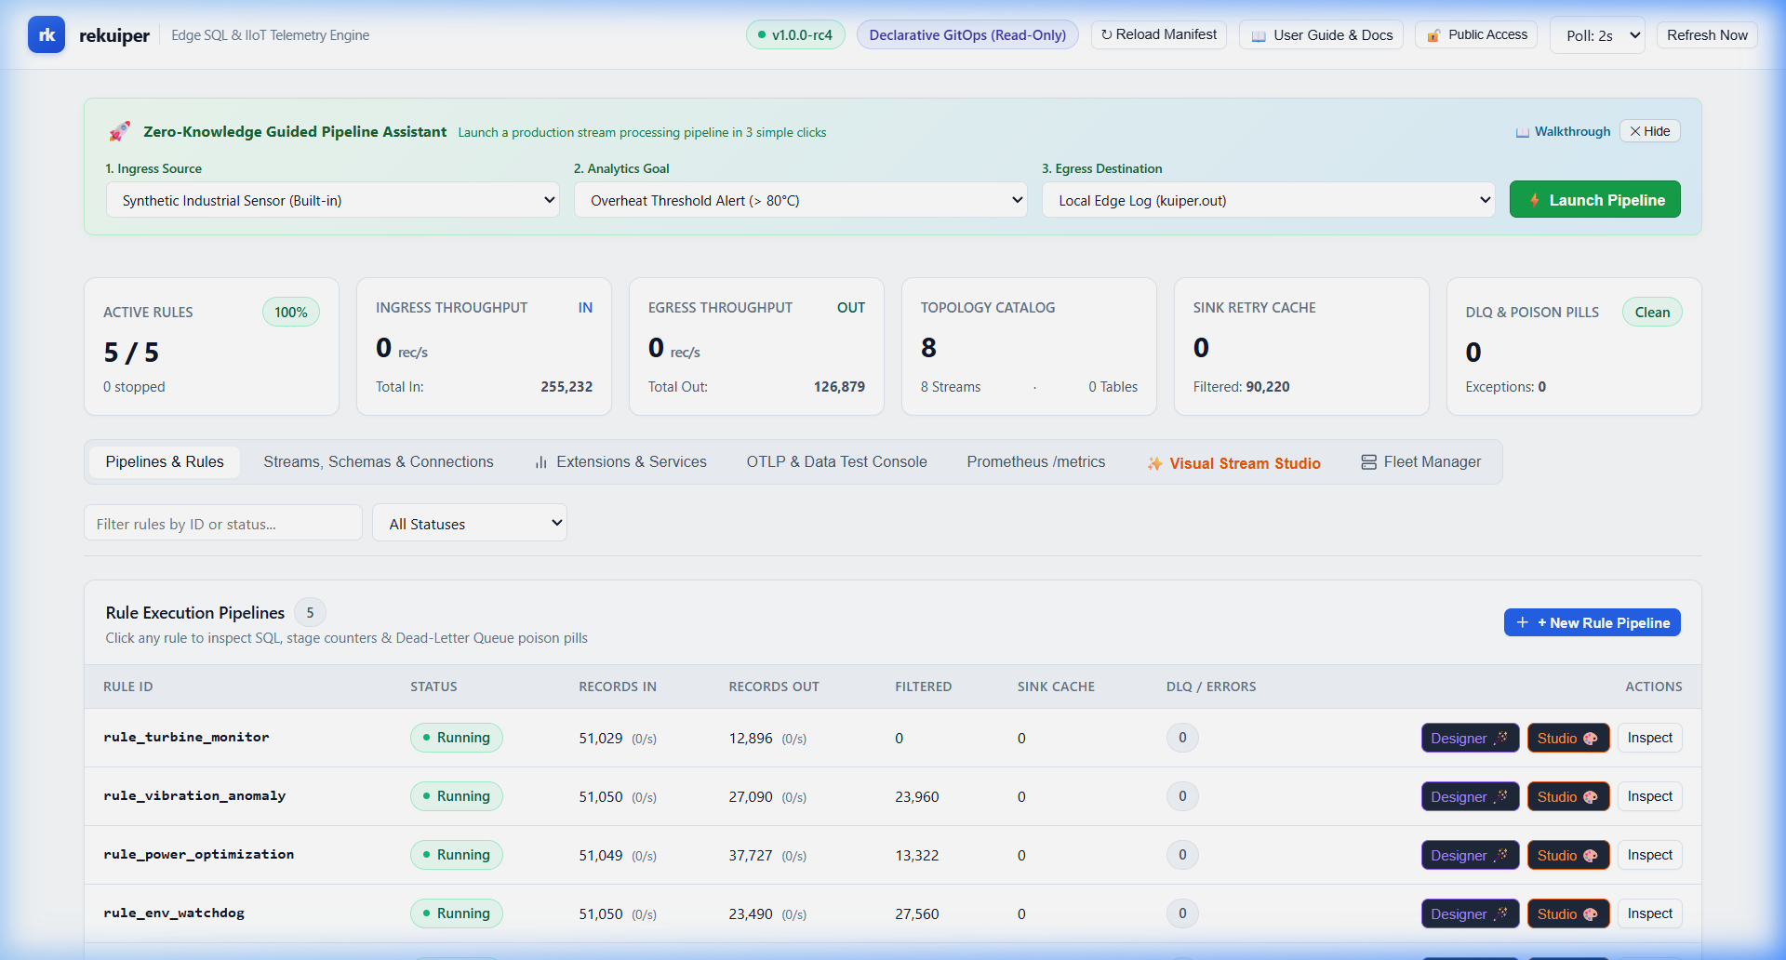Click the 100% badge in Active Rules

[290, 313]
